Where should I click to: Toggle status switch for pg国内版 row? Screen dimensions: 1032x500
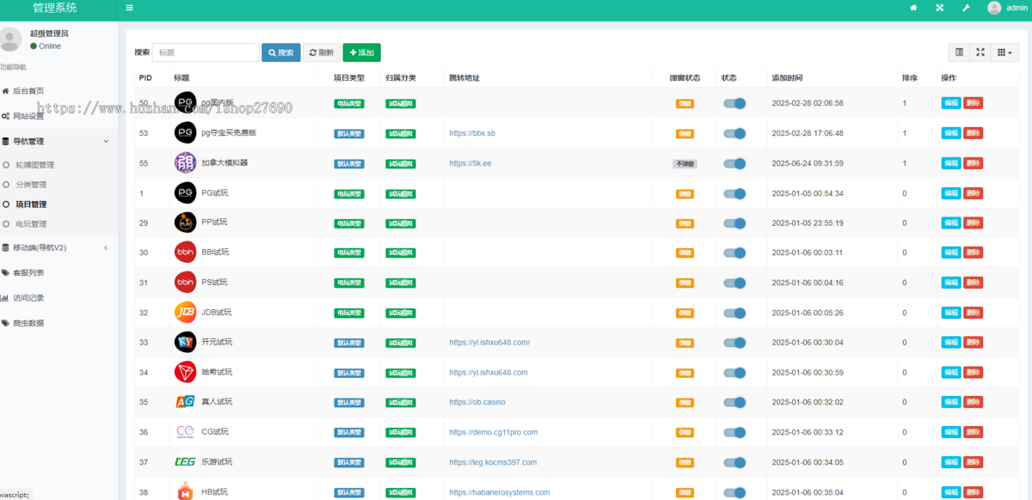[x=734, y=103]
